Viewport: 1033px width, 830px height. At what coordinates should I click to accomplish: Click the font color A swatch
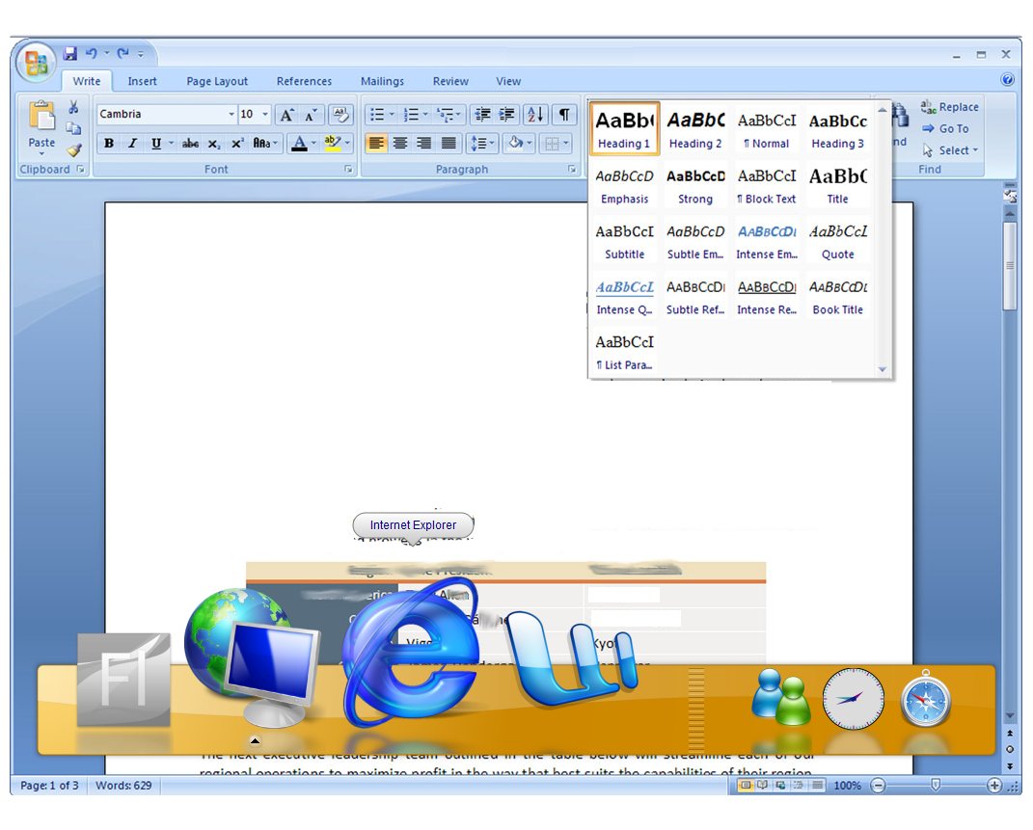point(299,144)
